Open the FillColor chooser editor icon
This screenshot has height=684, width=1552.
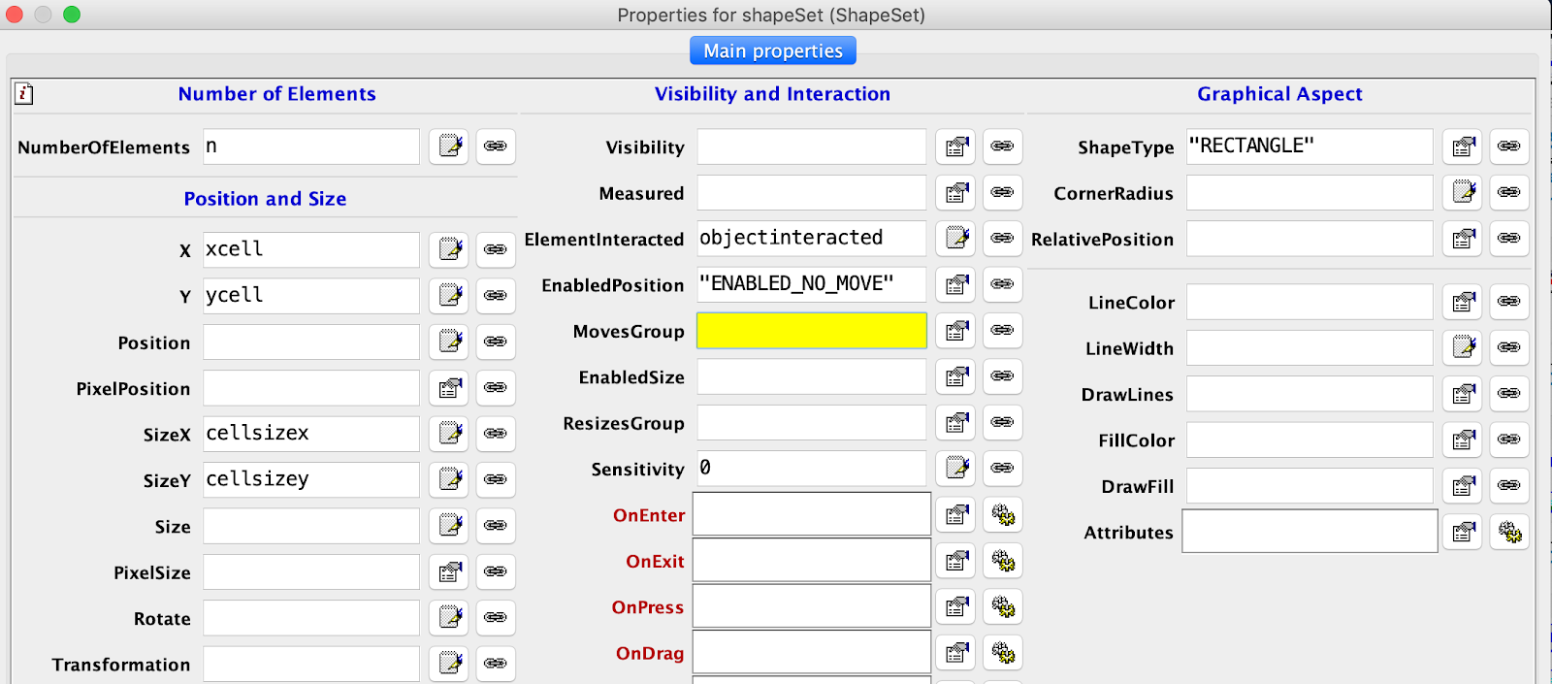(1463, 440)
